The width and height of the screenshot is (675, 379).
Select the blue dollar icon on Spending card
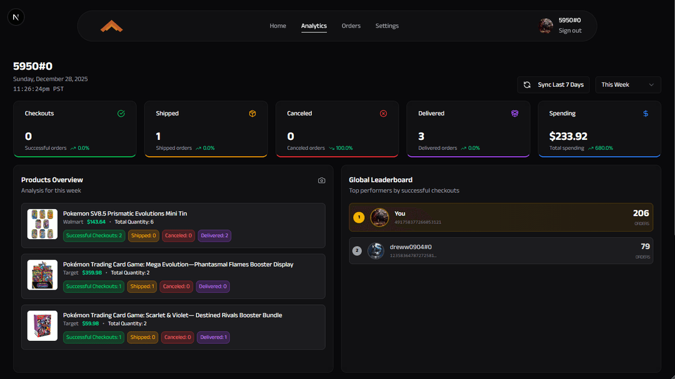point(646,113)
